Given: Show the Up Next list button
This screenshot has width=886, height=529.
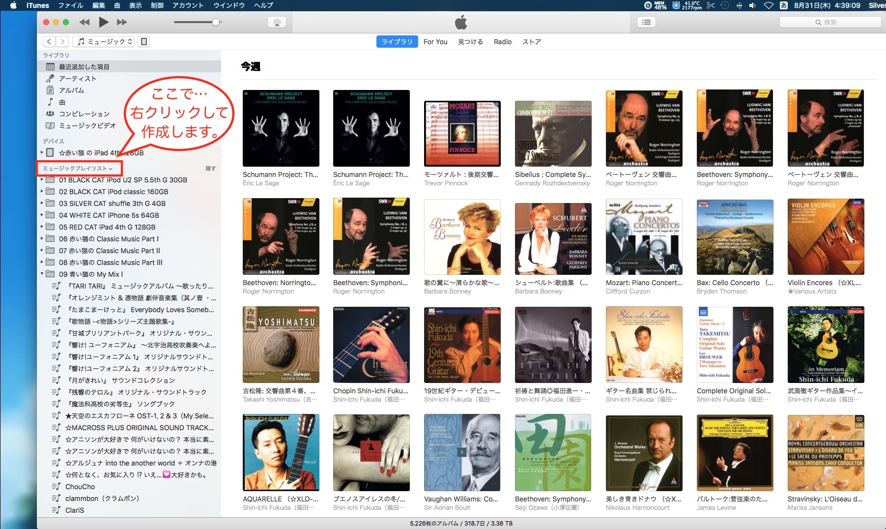Looking at the screenshot, I should 647,22.
